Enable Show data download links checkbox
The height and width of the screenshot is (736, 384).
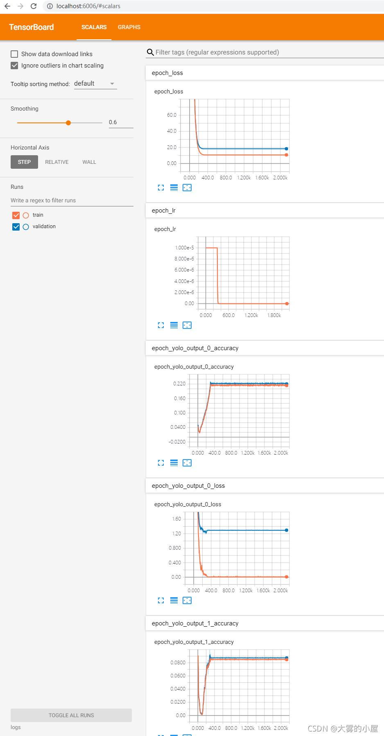pos(14,54)
